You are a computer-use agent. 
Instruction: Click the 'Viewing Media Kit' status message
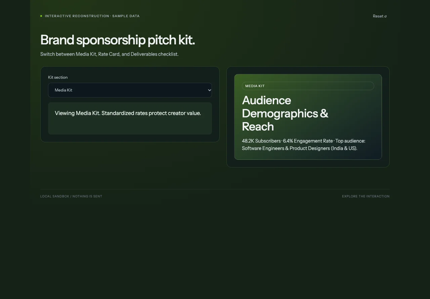click(130, 118)
